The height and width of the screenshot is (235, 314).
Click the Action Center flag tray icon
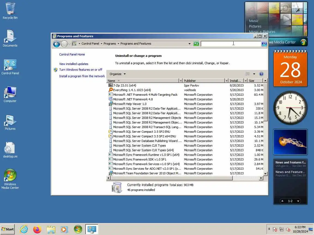275,229
